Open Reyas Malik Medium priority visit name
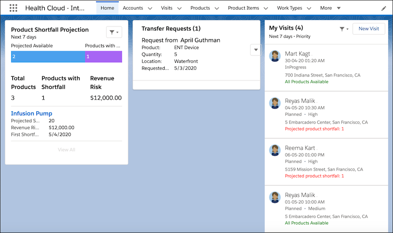 click(300, 195)
